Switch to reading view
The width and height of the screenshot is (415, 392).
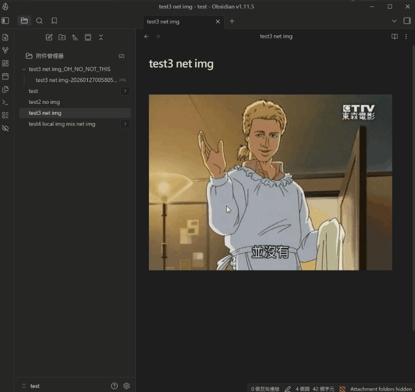tap(395, 36)
